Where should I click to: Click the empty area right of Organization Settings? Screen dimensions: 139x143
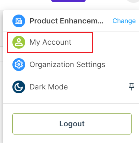pos(122,65)
